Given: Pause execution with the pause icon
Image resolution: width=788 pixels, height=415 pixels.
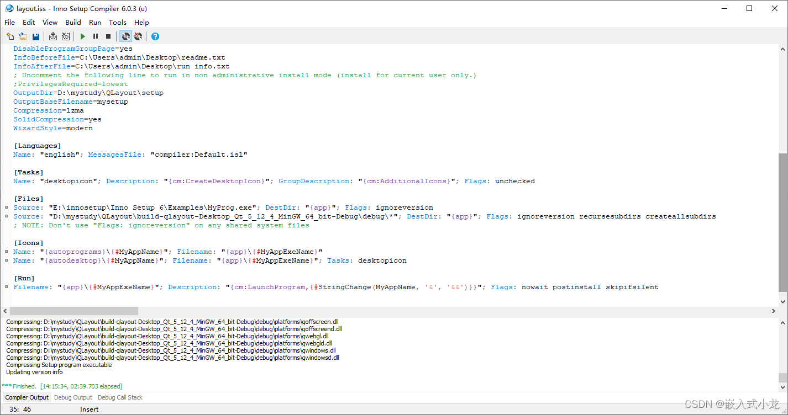Looking at the screenshot, I should 96,36.
